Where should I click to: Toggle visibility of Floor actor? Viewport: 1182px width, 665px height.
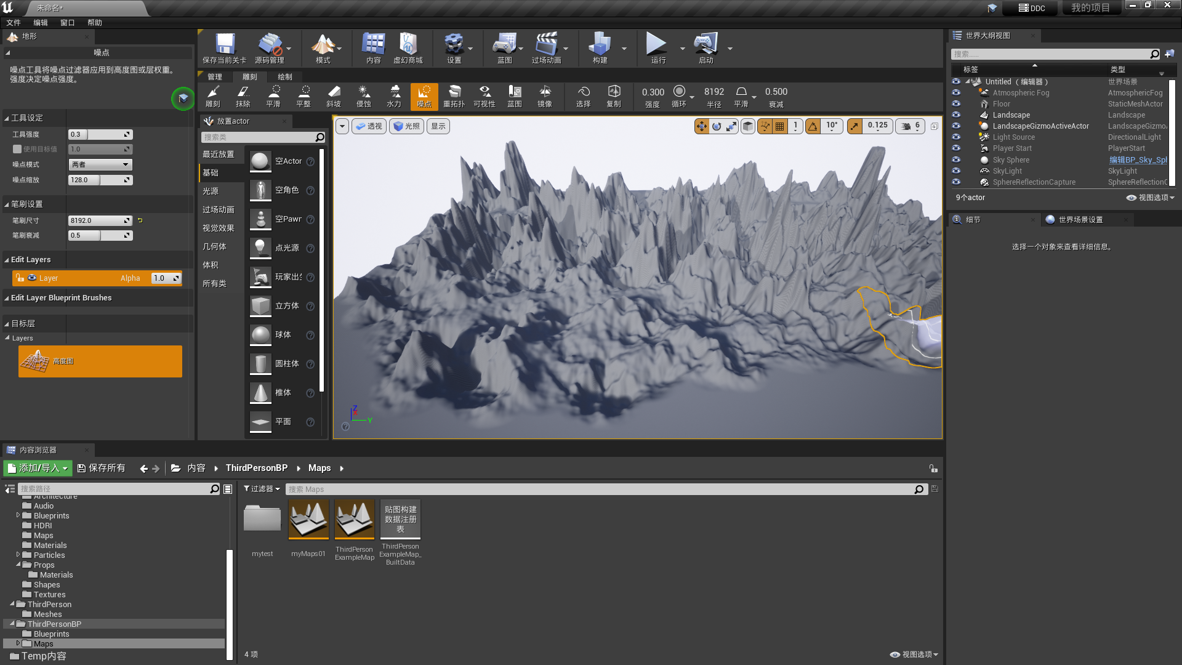pos(956,104)
